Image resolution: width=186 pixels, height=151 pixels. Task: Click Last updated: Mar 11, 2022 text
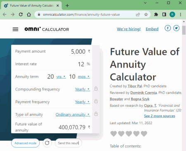point(131,123)
